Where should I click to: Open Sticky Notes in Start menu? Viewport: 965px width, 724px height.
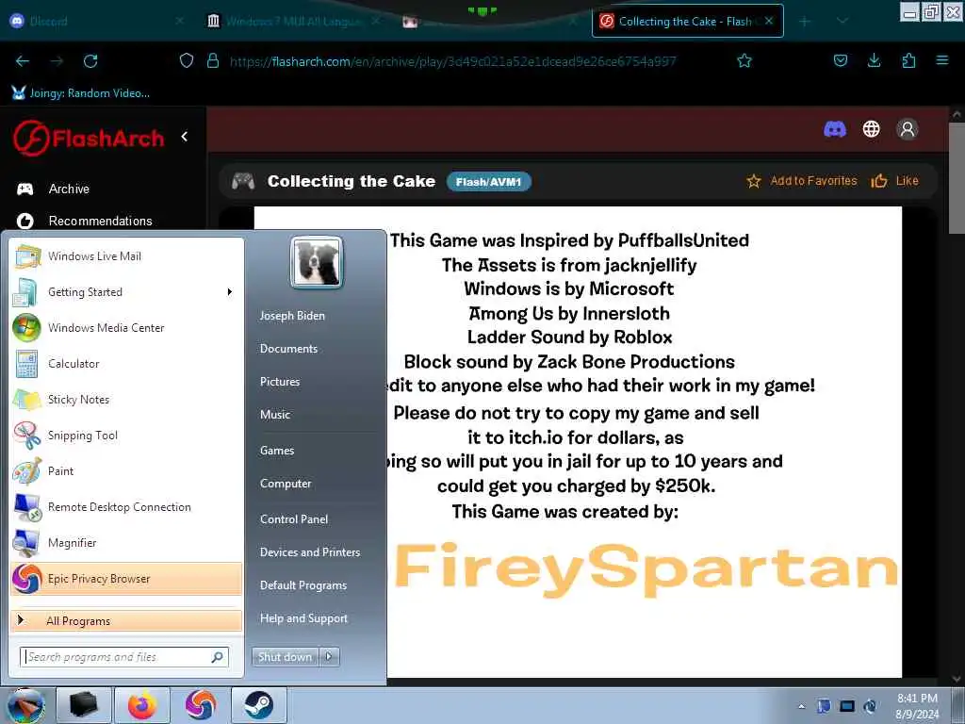pos(126,400)
